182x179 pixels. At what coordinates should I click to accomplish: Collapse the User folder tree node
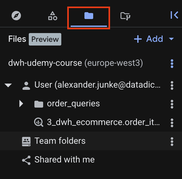tap(8, 85)
